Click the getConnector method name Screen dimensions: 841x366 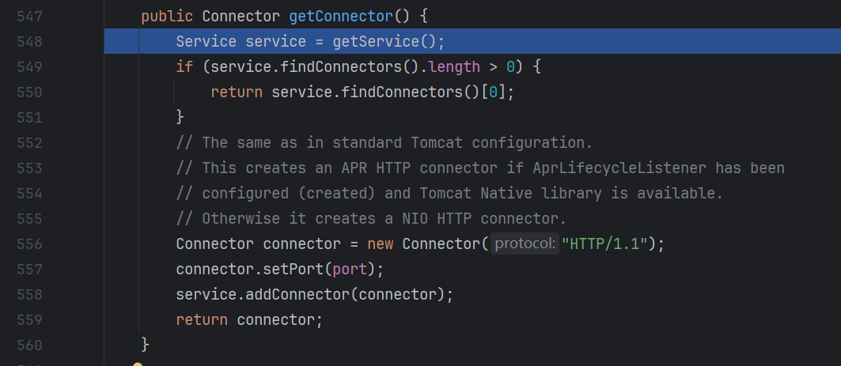(x=341, y=16)
